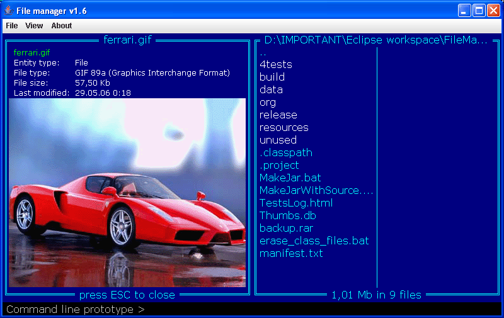Viewport: 504px width, 318px height.
Task: Select the erase_class_files.bat file
Action: 314,241
